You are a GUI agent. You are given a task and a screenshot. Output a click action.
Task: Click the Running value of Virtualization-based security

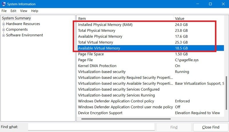tap(182, 72)
